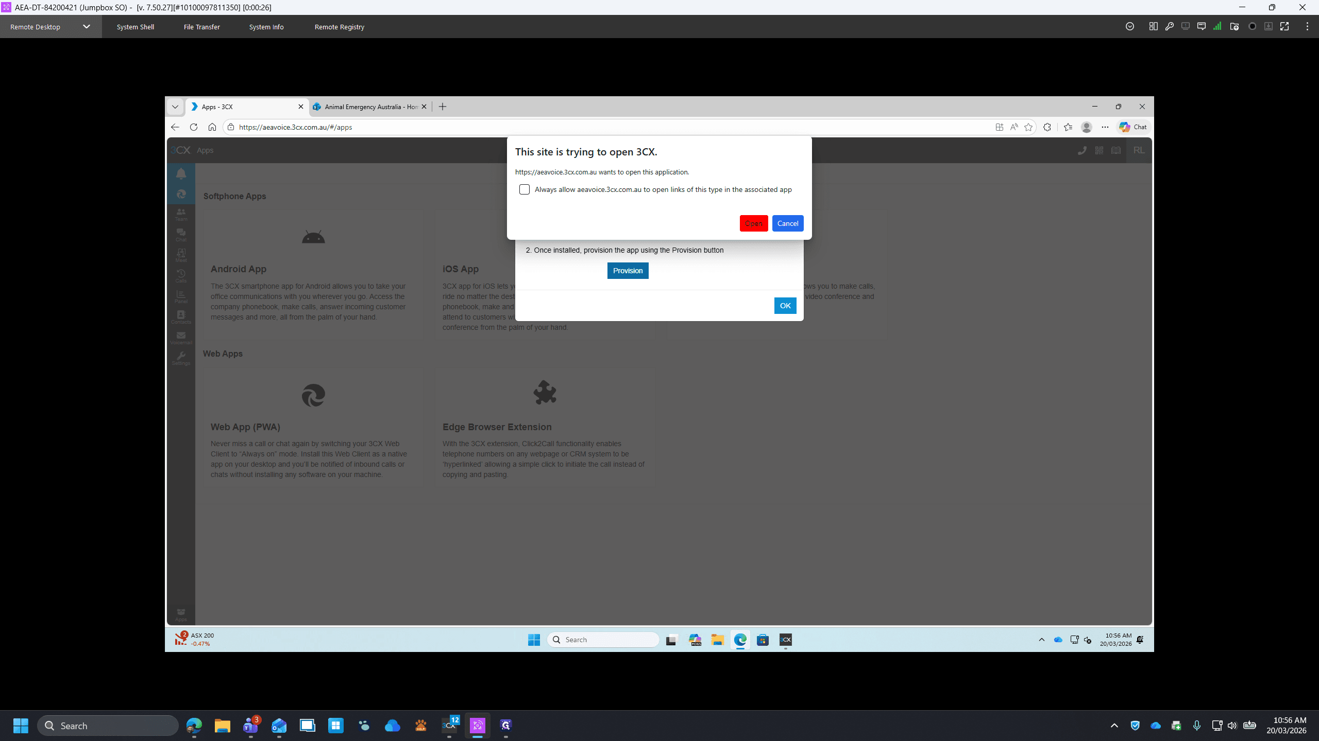Screen dimensions: 1319x741
Task: Open Edge Settings and more menu
Action: (x=1105, y=127)
